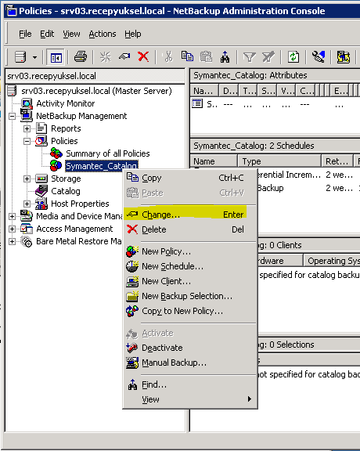This screenshot has height=451, width=360.
Task: Click the Cut scissors toolbar icon
Action: click(x=168, y=56)
